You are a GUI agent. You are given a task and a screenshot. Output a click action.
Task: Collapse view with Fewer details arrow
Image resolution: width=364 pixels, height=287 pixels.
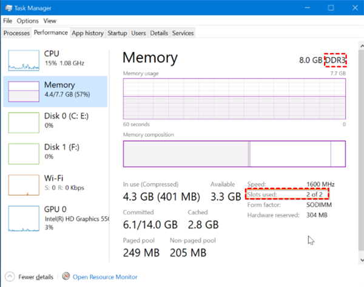pyautogui.click(x=8, y=277)
